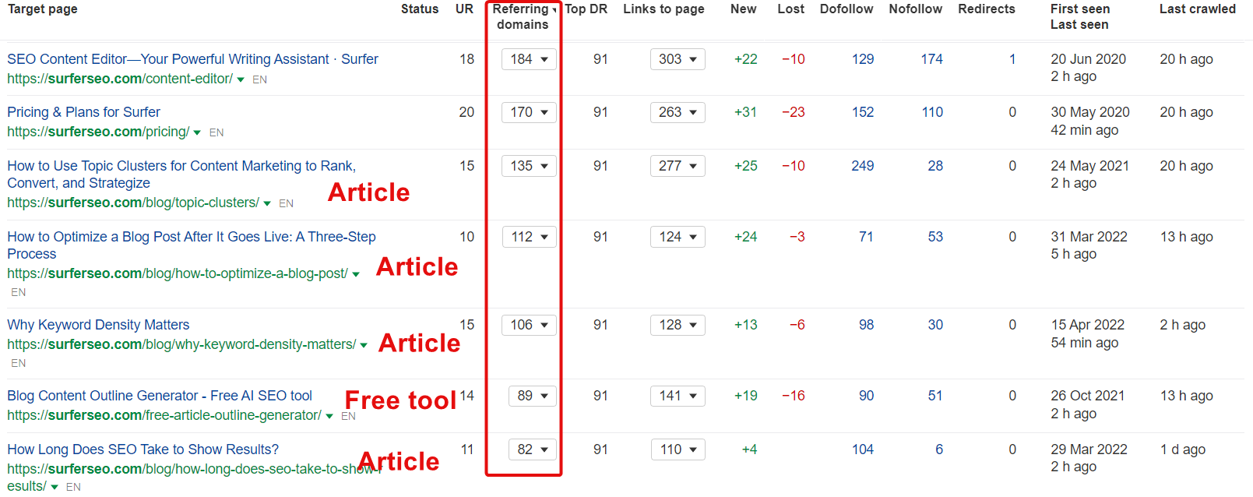Screen dimensions: 1253x497
Task: Open SEO Content Editor page title link
Action: pos(192,59)
